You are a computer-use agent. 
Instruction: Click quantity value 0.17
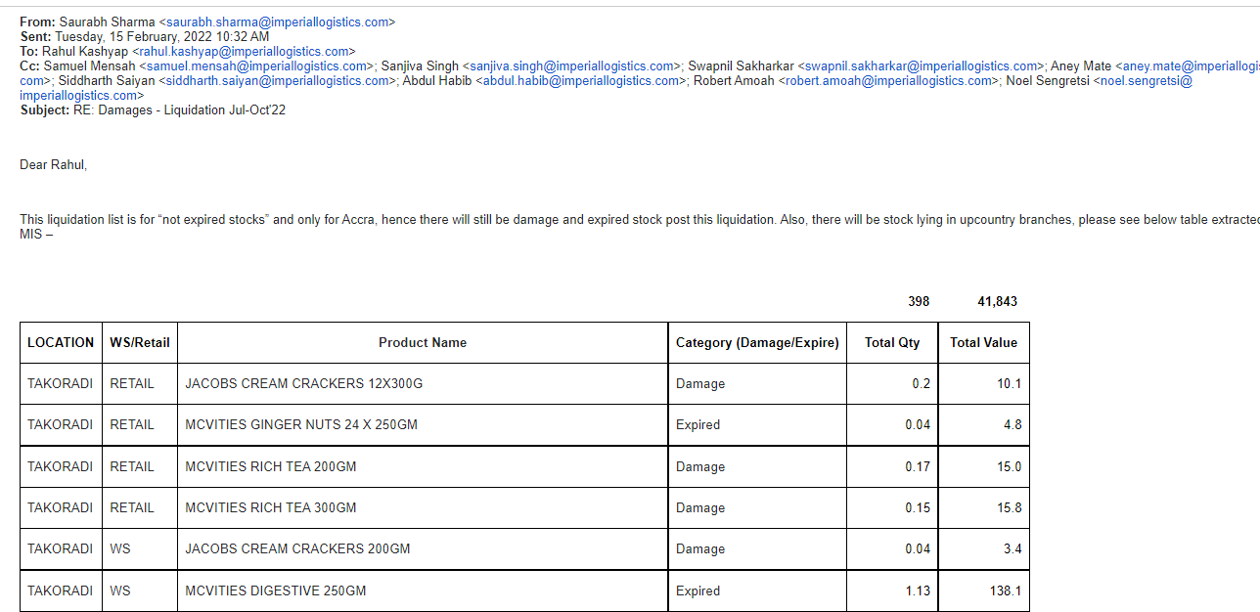tap(892, 467)
